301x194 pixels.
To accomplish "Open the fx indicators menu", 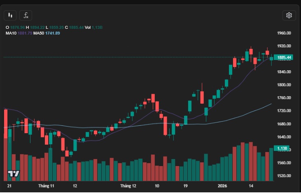I will point(26,16).
